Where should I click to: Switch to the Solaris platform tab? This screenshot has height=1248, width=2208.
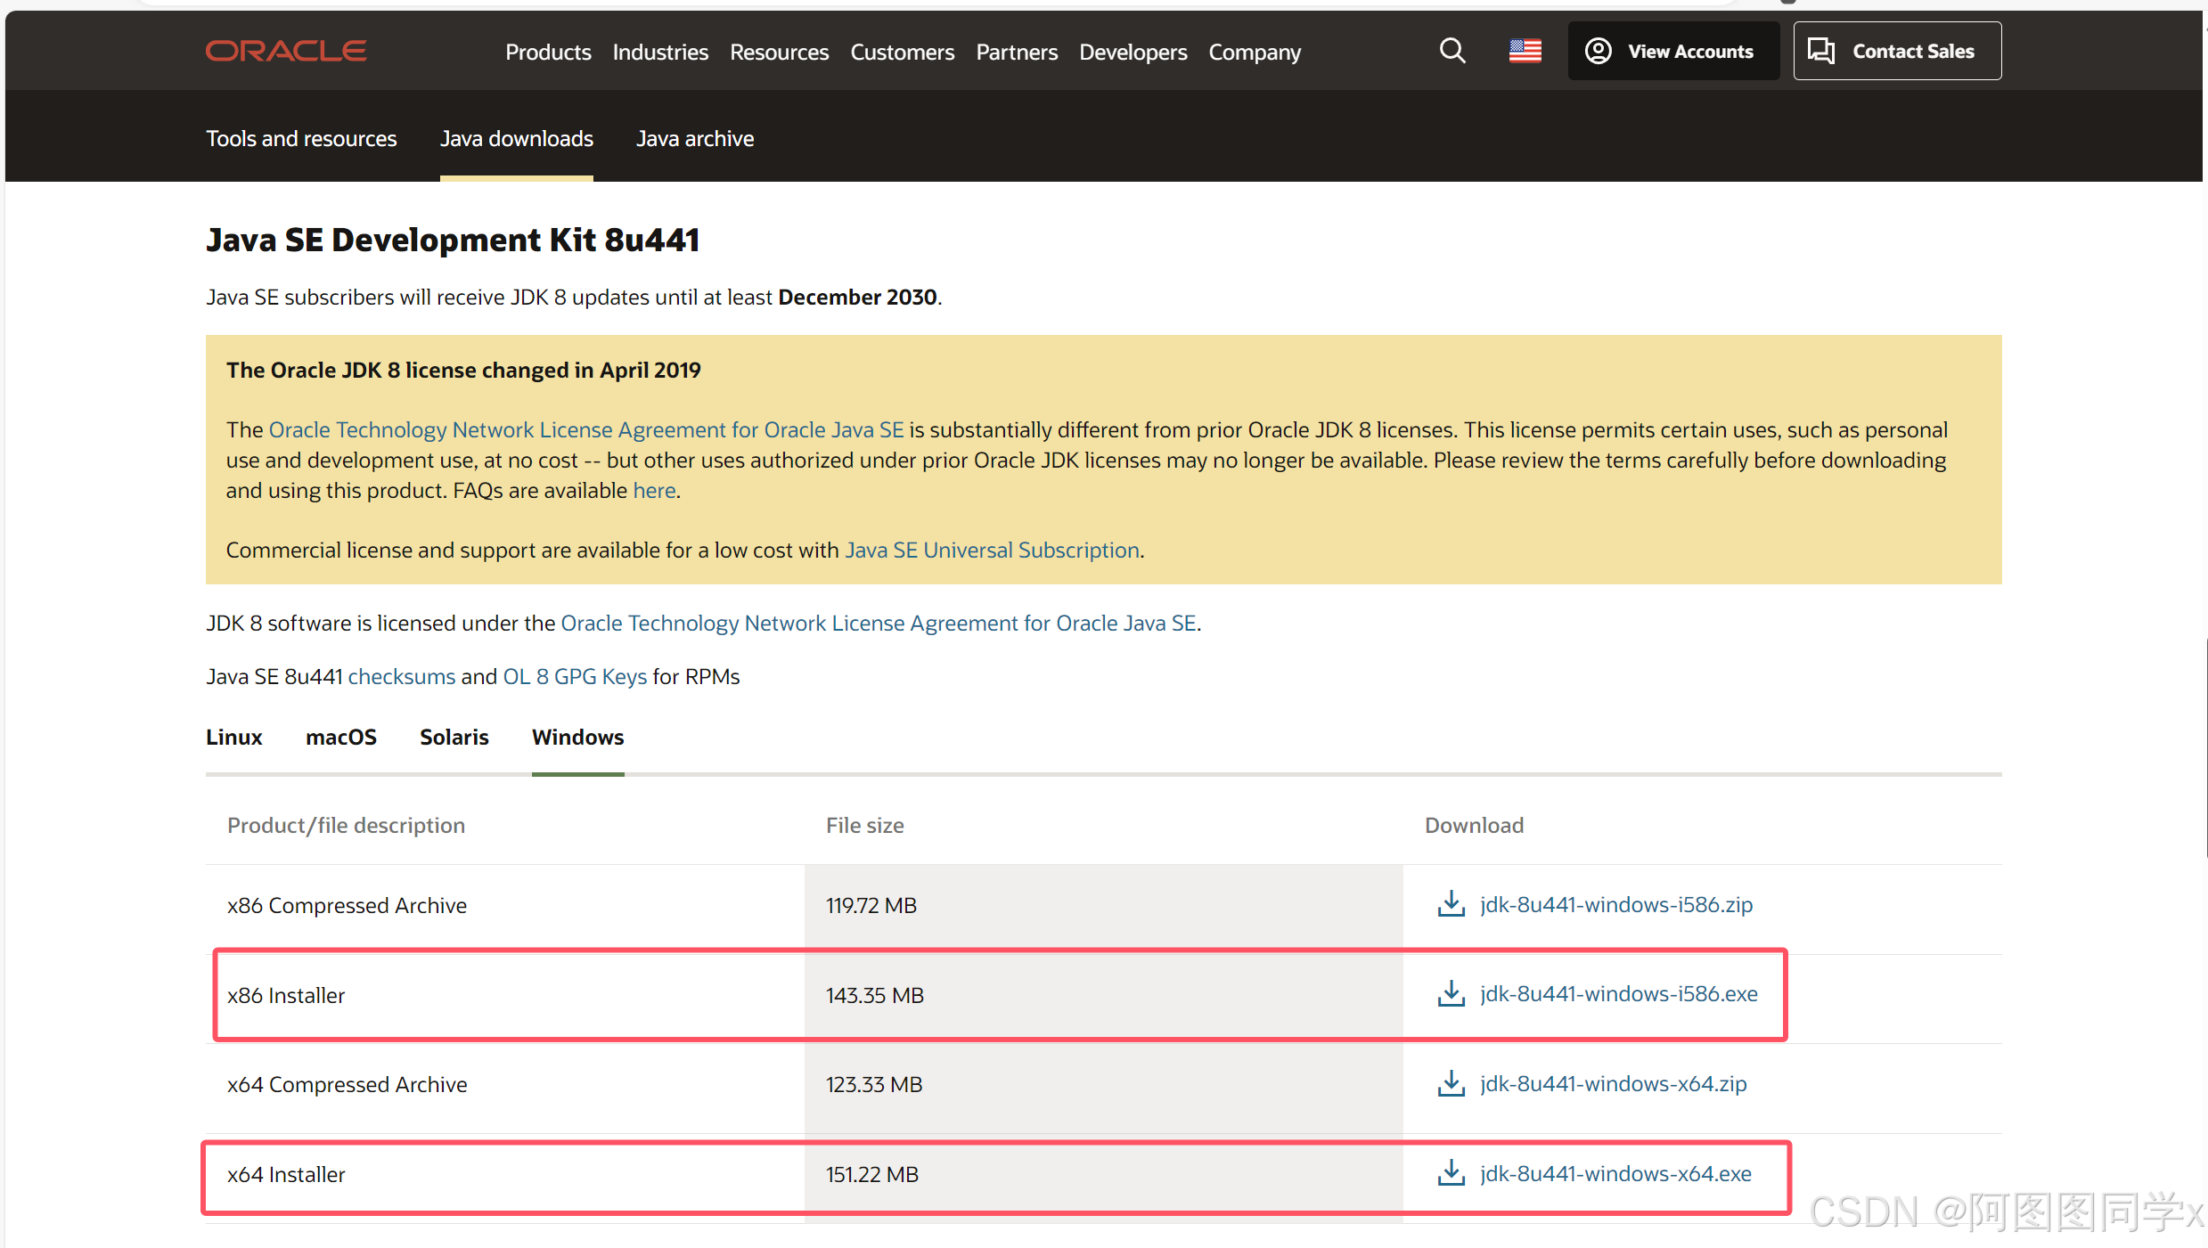pos(454,737)
